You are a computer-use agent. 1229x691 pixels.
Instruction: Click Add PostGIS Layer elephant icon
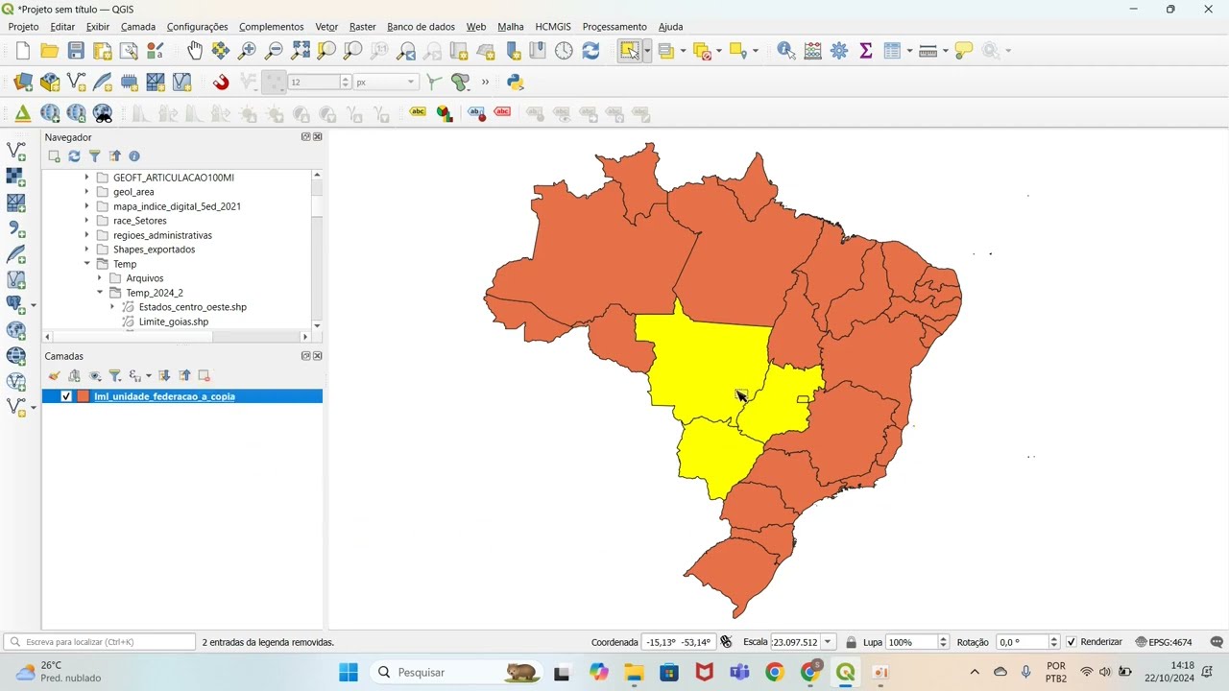16,305
